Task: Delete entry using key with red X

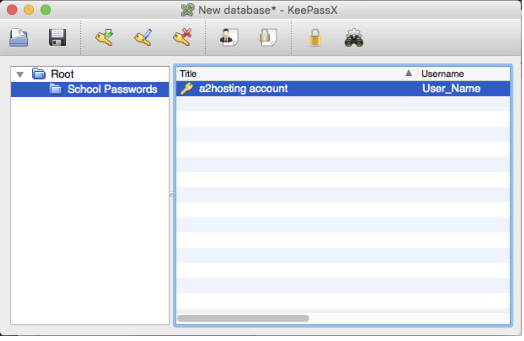Action: click(x=182, y=38)
